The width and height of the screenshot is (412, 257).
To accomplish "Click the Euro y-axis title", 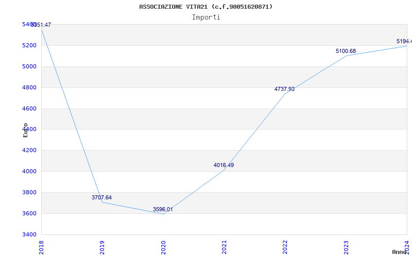I will [x=25, y=130].
